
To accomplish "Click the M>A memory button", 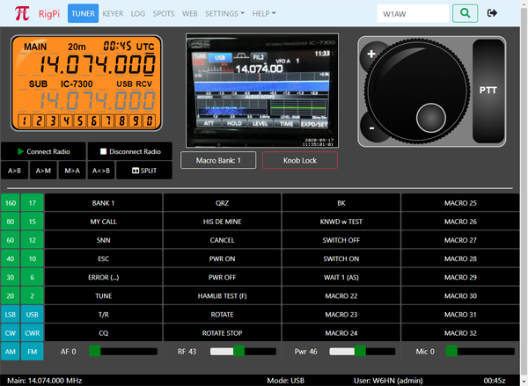I will 72,171.
